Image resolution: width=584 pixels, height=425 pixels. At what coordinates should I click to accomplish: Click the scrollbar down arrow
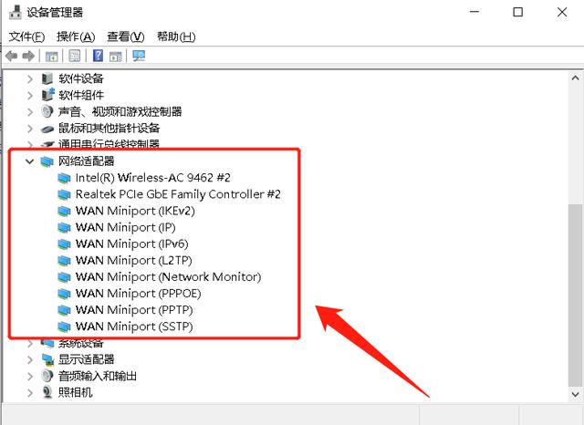tap(575, 394)
